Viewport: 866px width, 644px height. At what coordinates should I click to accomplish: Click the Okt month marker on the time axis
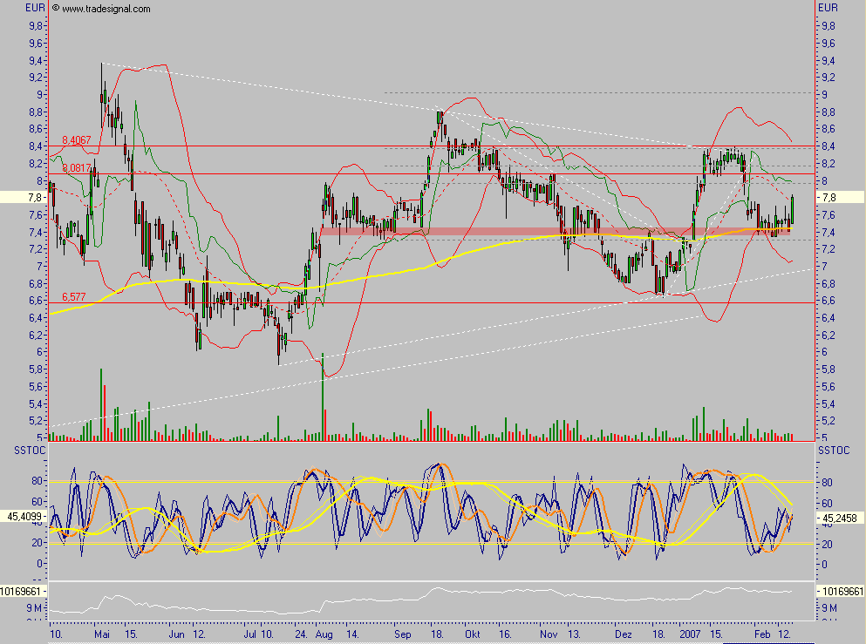point(474,636)
